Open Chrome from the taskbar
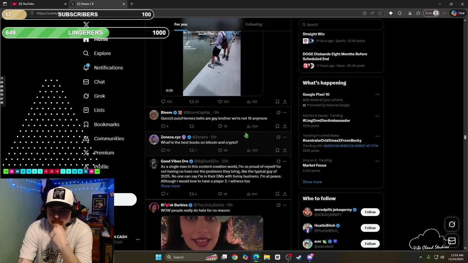Image resolution: width=468 pixels, height=263 pixels. click(234, 257)
